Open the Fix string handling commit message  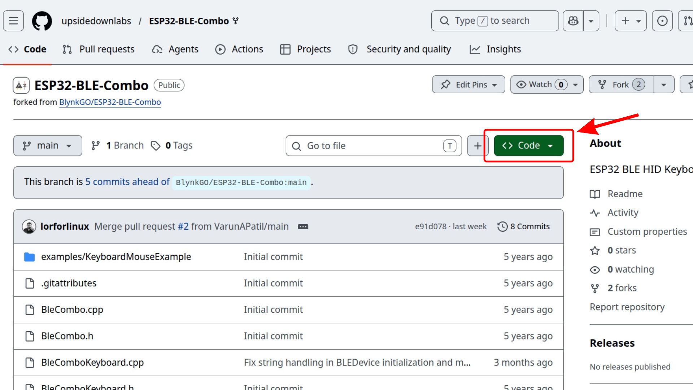pos(357,362)
